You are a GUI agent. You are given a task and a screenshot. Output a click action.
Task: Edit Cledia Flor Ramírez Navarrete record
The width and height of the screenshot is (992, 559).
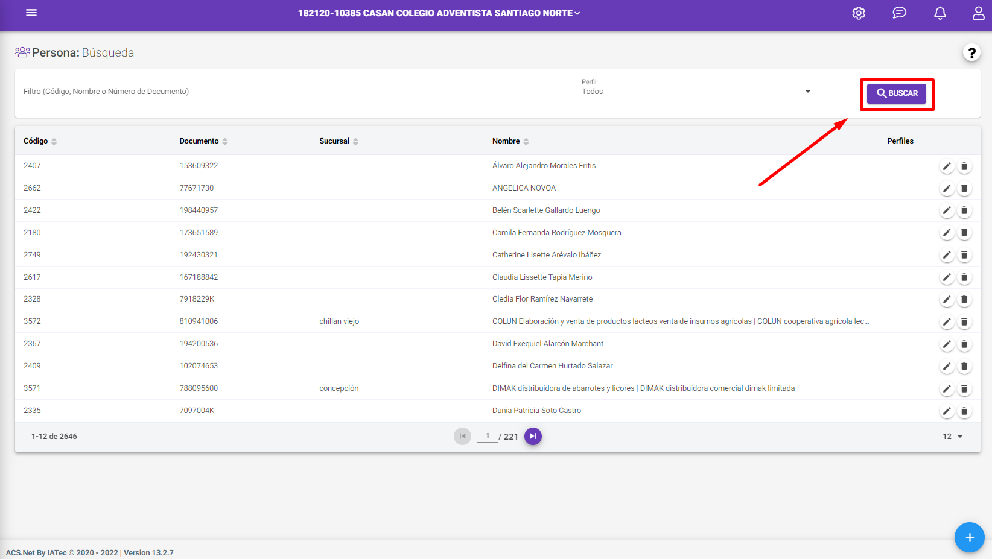pos(947,300)
